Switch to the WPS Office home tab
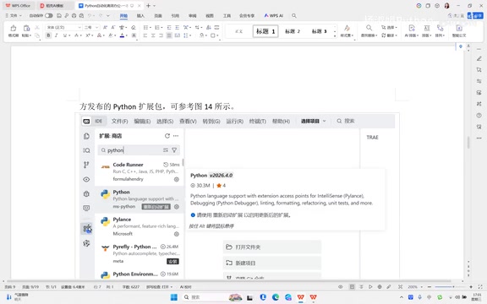 pyautogui.click(x=18, y=6)
